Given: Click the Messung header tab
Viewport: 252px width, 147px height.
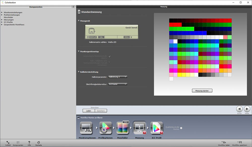Looking at the screenshot, I should (x=164, y=7).
